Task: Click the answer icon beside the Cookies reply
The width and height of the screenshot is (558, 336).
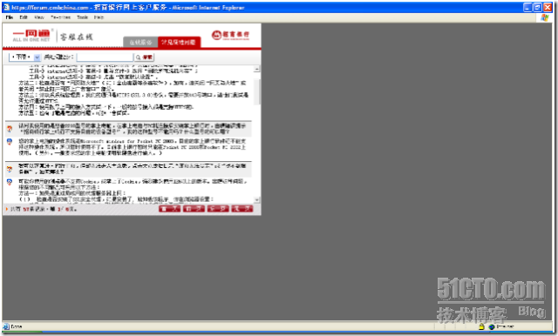Action: coord(10,182)
